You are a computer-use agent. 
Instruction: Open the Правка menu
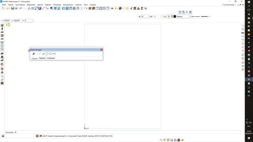pyautogui.click(x=11, y=5)
